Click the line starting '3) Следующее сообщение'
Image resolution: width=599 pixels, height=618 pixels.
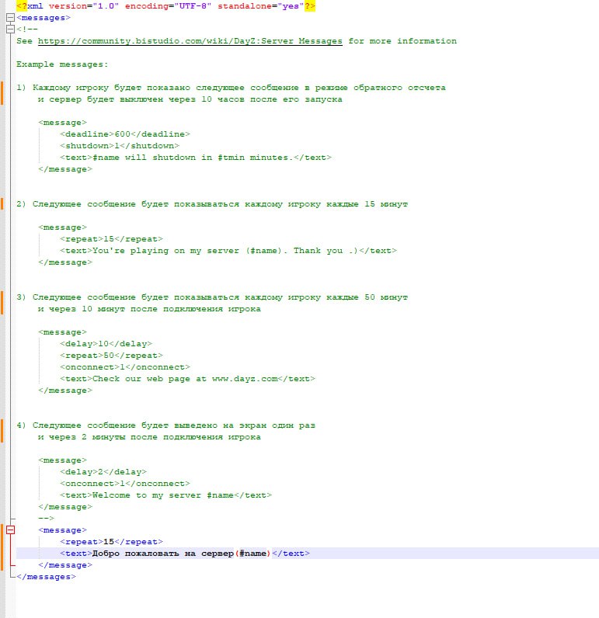212,297
